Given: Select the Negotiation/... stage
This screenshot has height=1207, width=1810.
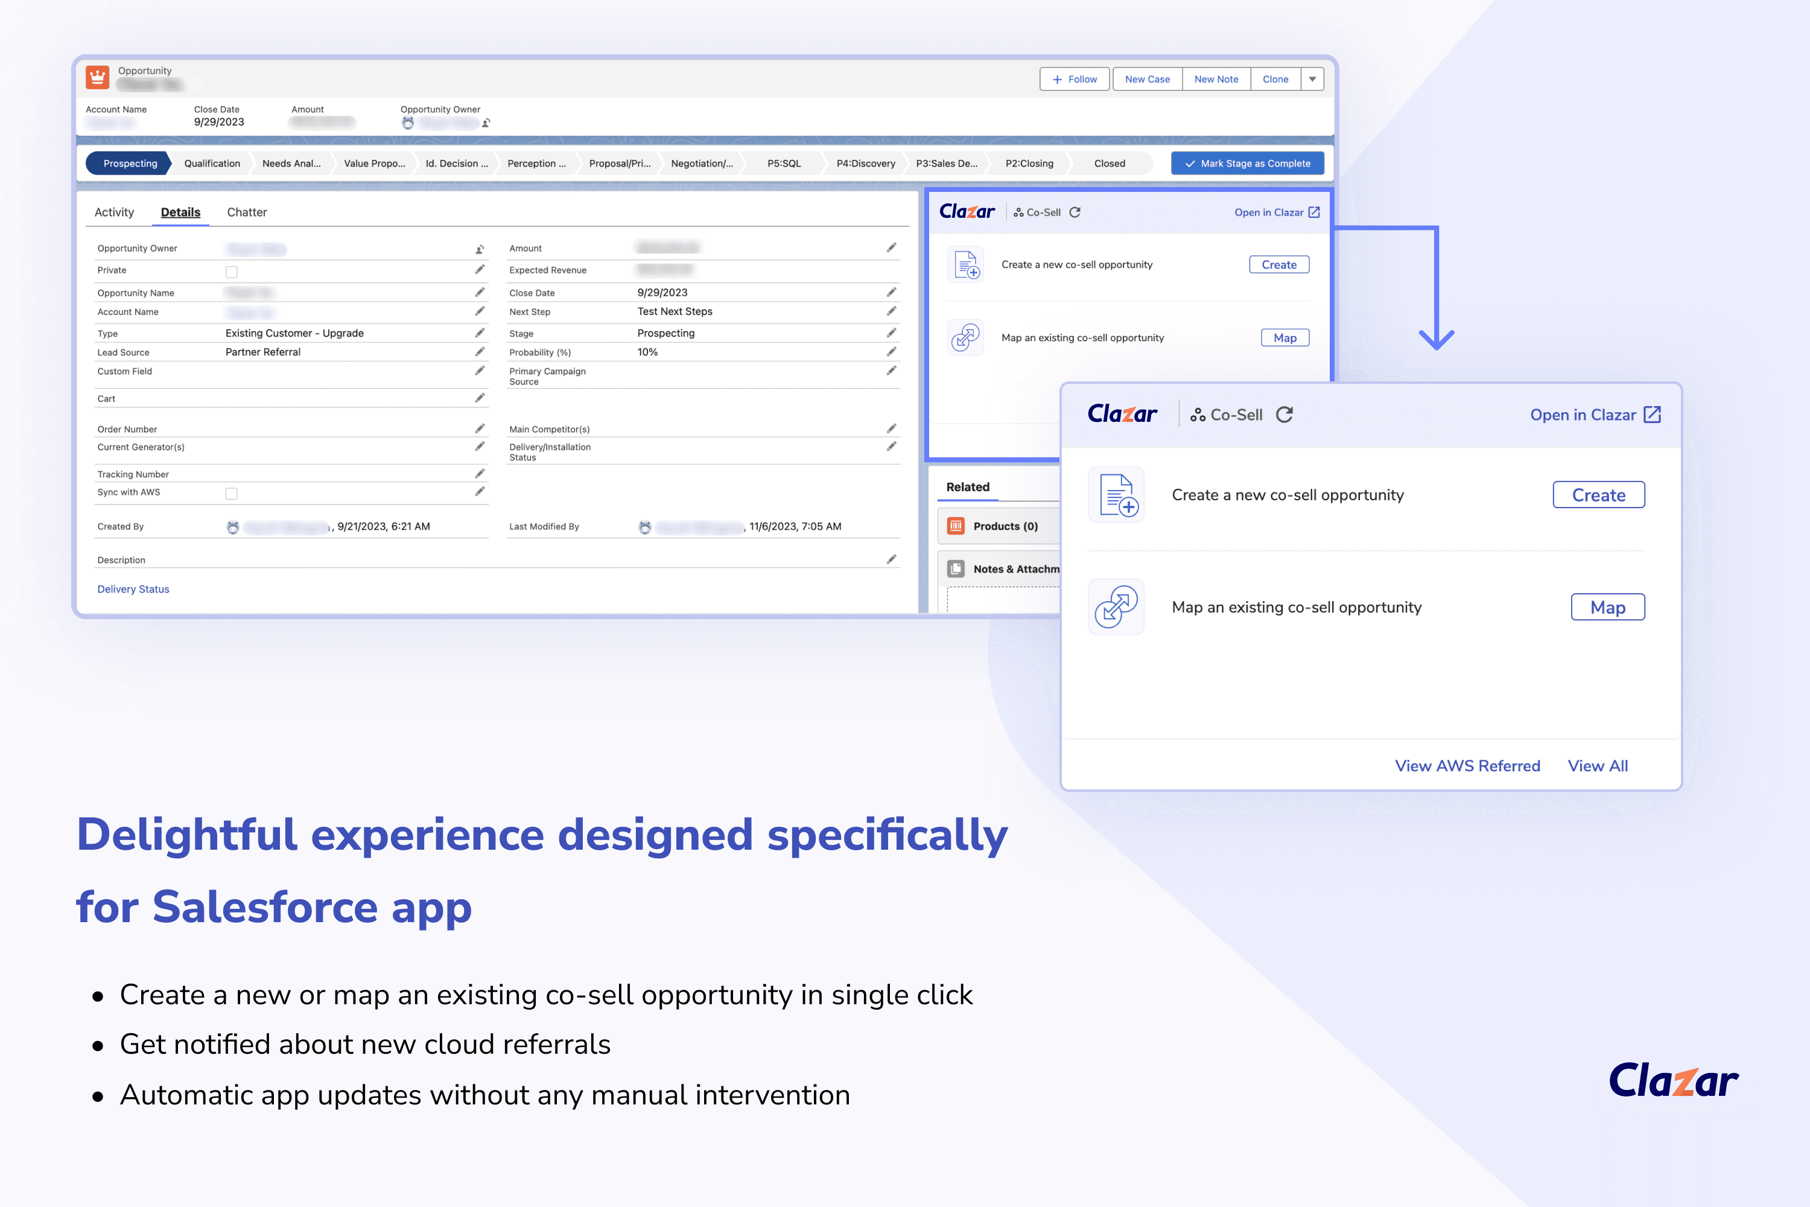Looking at the screenshot, I should (702, 163).
